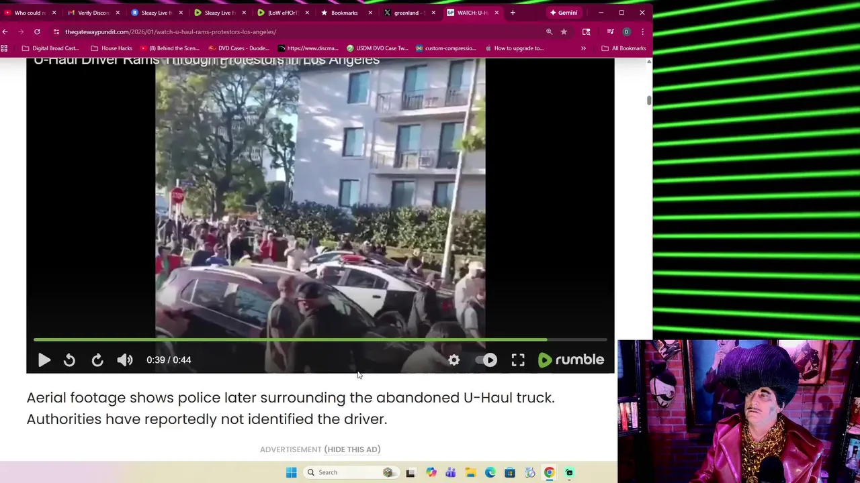Switch to the first Sleazy Live tab
Viewport: 860px width, 483px height.
tap(156, 13)
